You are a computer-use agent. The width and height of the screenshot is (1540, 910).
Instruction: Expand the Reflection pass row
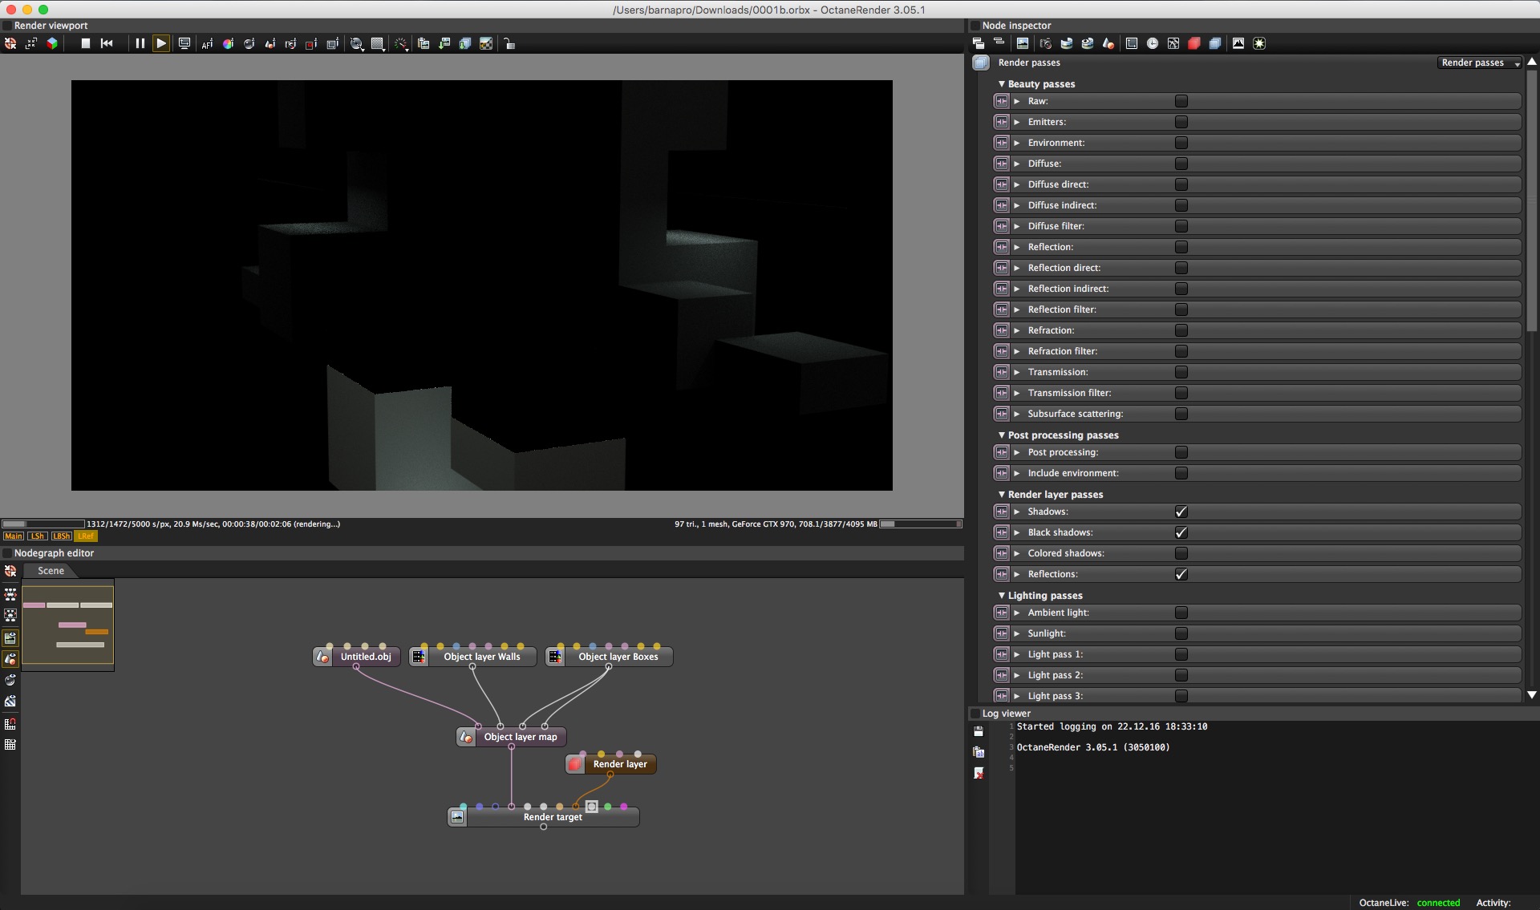(1017, 247)
